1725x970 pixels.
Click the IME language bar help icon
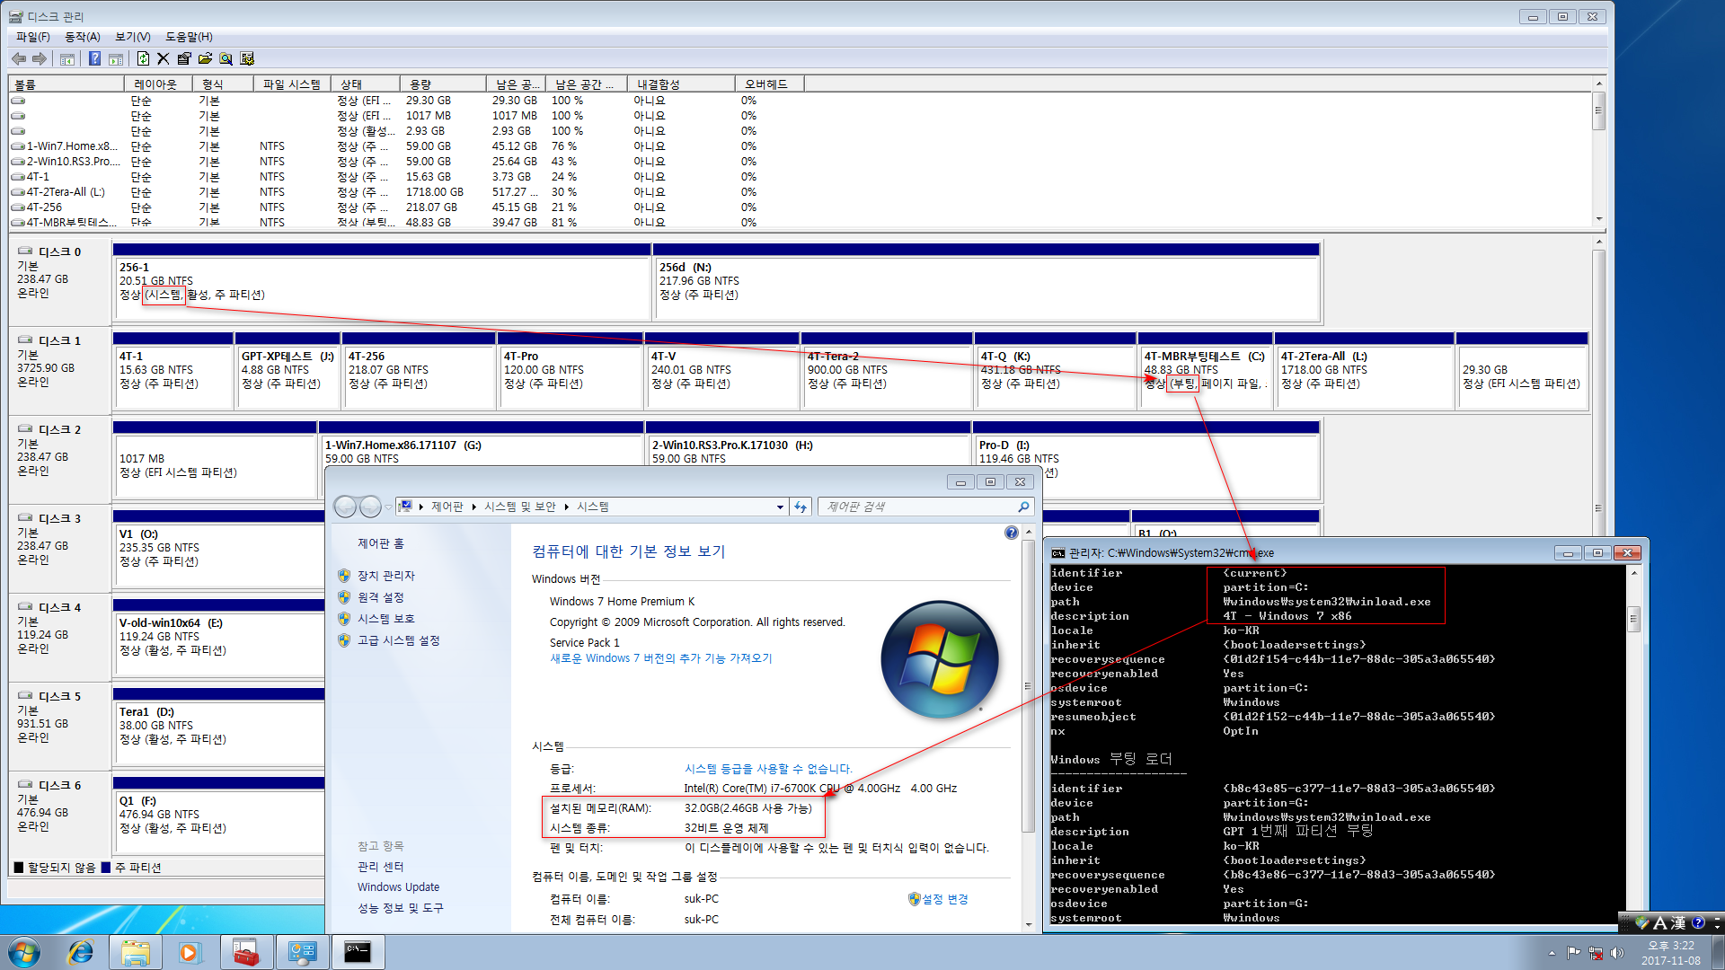1697,922
